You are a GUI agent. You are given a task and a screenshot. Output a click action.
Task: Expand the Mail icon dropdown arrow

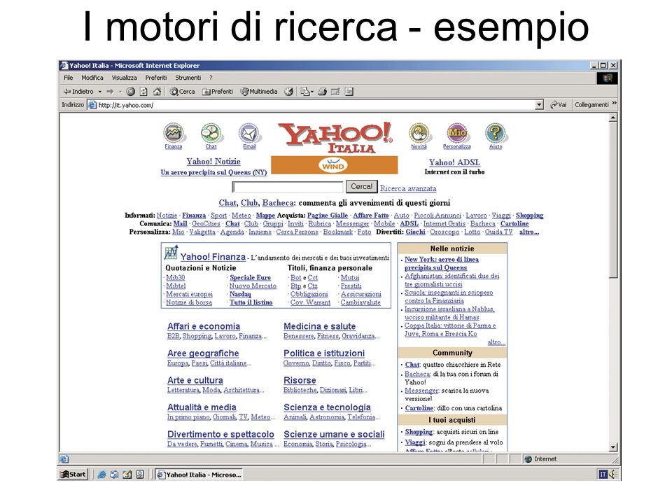click(312, 91)
